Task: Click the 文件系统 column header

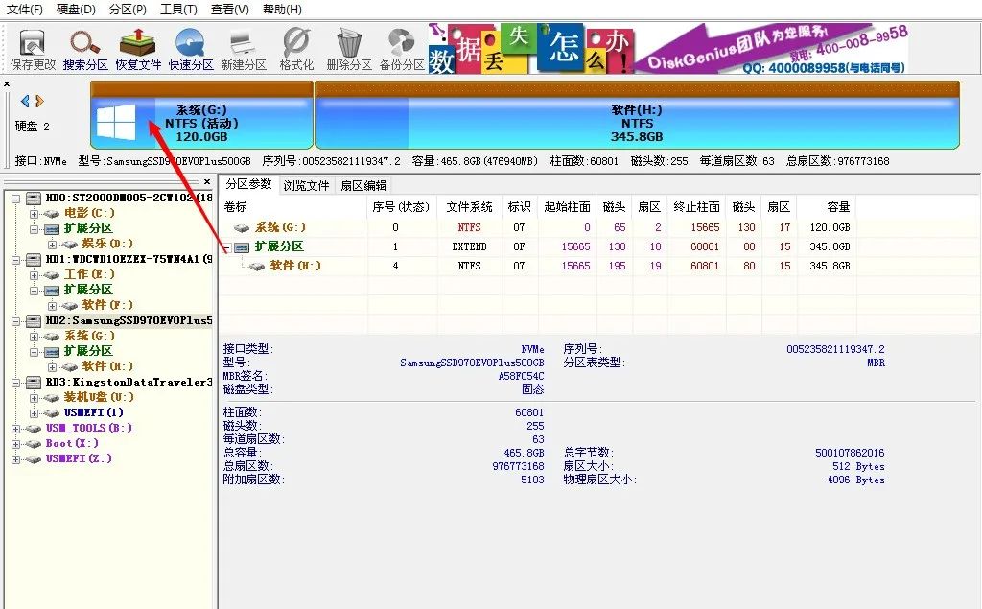Action: tap(468, 207)
